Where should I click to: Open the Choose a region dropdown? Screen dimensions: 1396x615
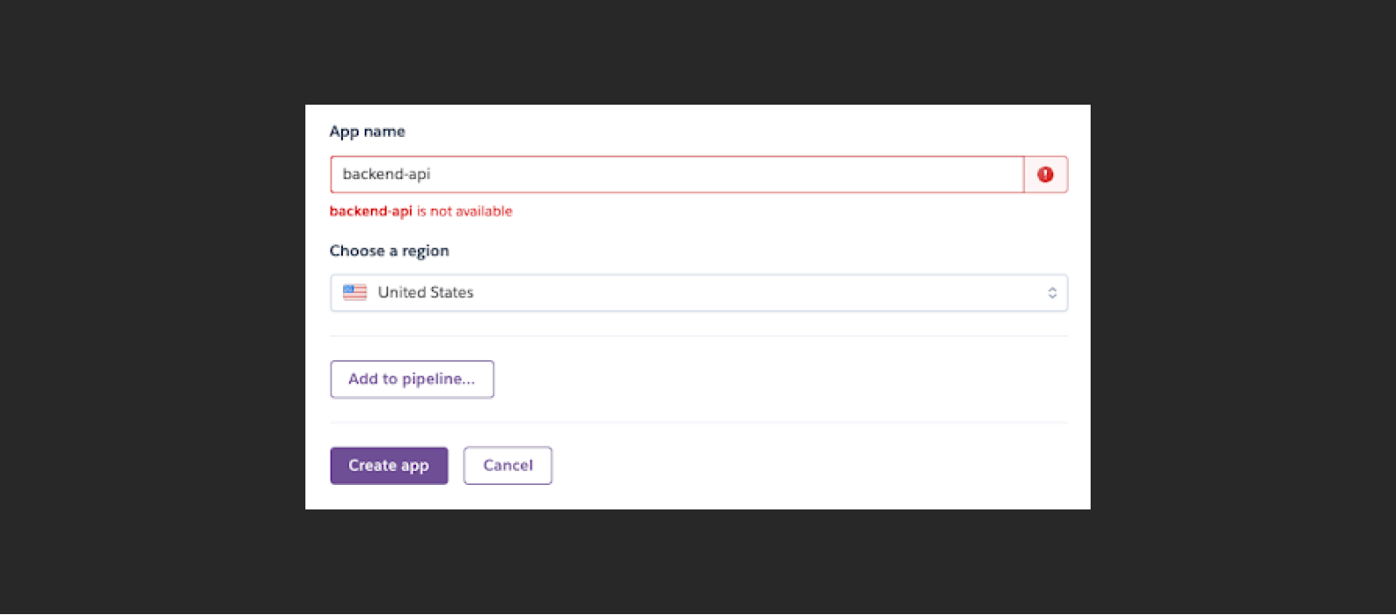(699, 293)
